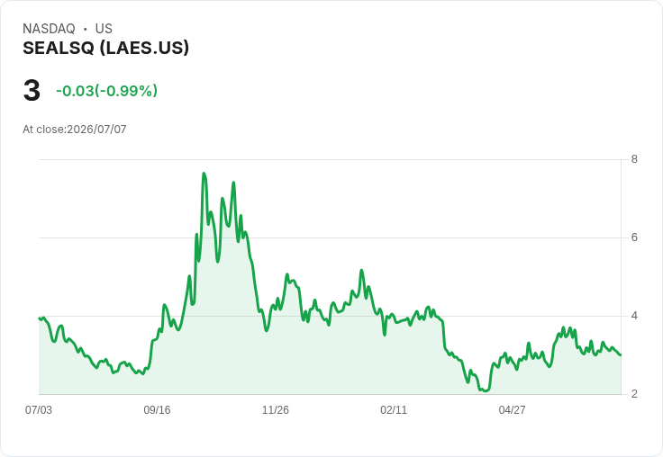The width and height of the screenshot is (663, 457).
Task: Click the At close:2026/07/07 timestamp
Action: click(75, 130)
